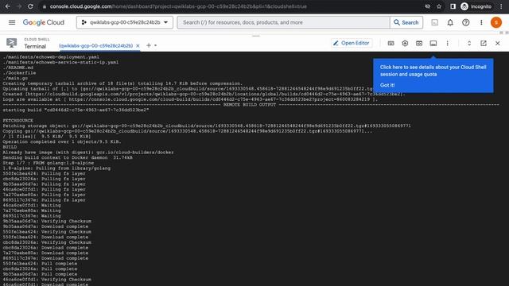509x286 pixels.
Task: Open console settings and utilities menu
Action: [x=481, y=22]
